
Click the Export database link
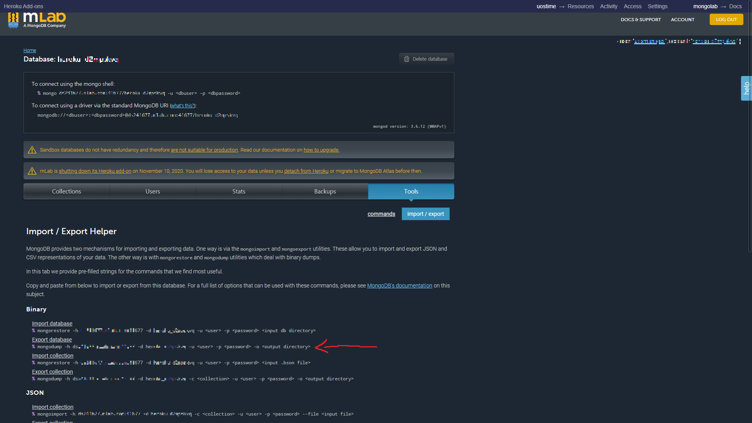click(52, 340)
